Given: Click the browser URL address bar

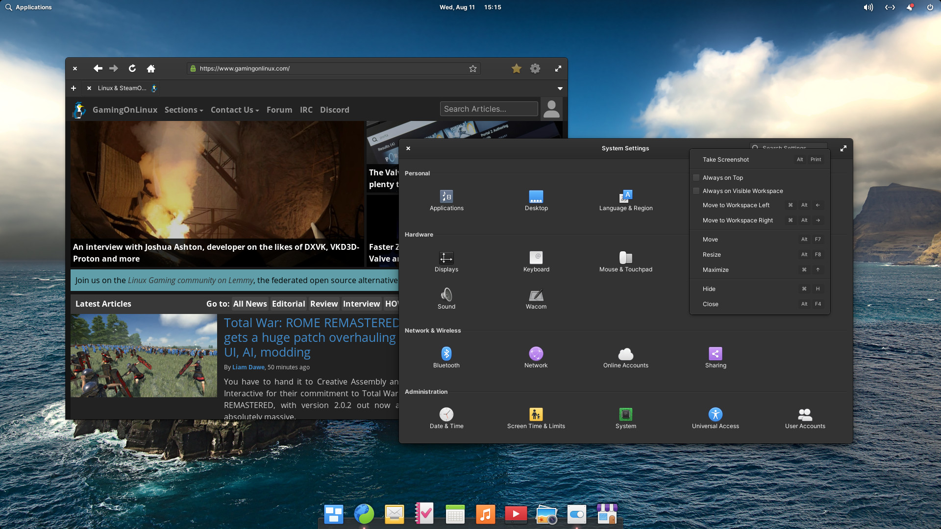Looking at the screenshot, I should [333, 69].
